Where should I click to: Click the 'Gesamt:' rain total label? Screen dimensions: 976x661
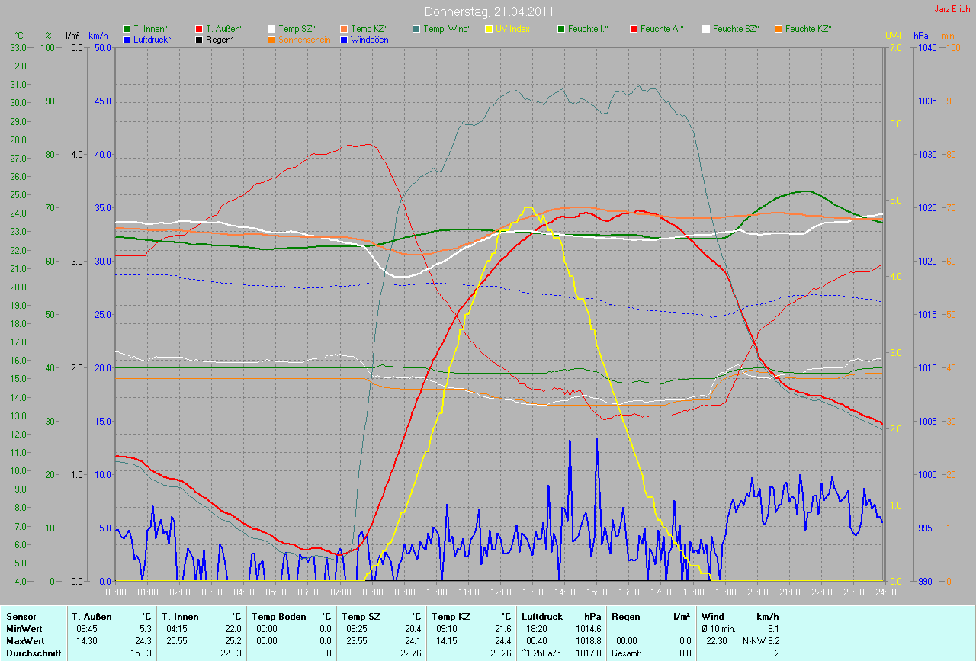point(625,653)
